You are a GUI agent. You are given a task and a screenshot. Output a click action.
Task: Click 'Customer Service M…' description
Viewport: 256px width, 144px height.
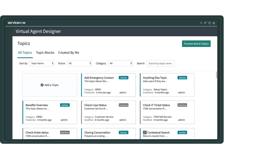pos(96,109)
